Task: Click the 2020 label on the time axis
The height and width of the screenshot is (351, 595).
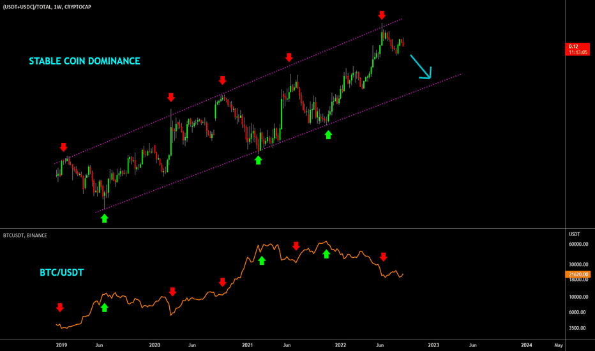Action: pyautogui.click(x=154, y=345)
